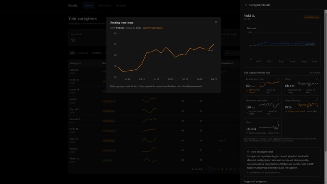Open Priya F. caregiver row
327x184 pixels.
[154, 150]
